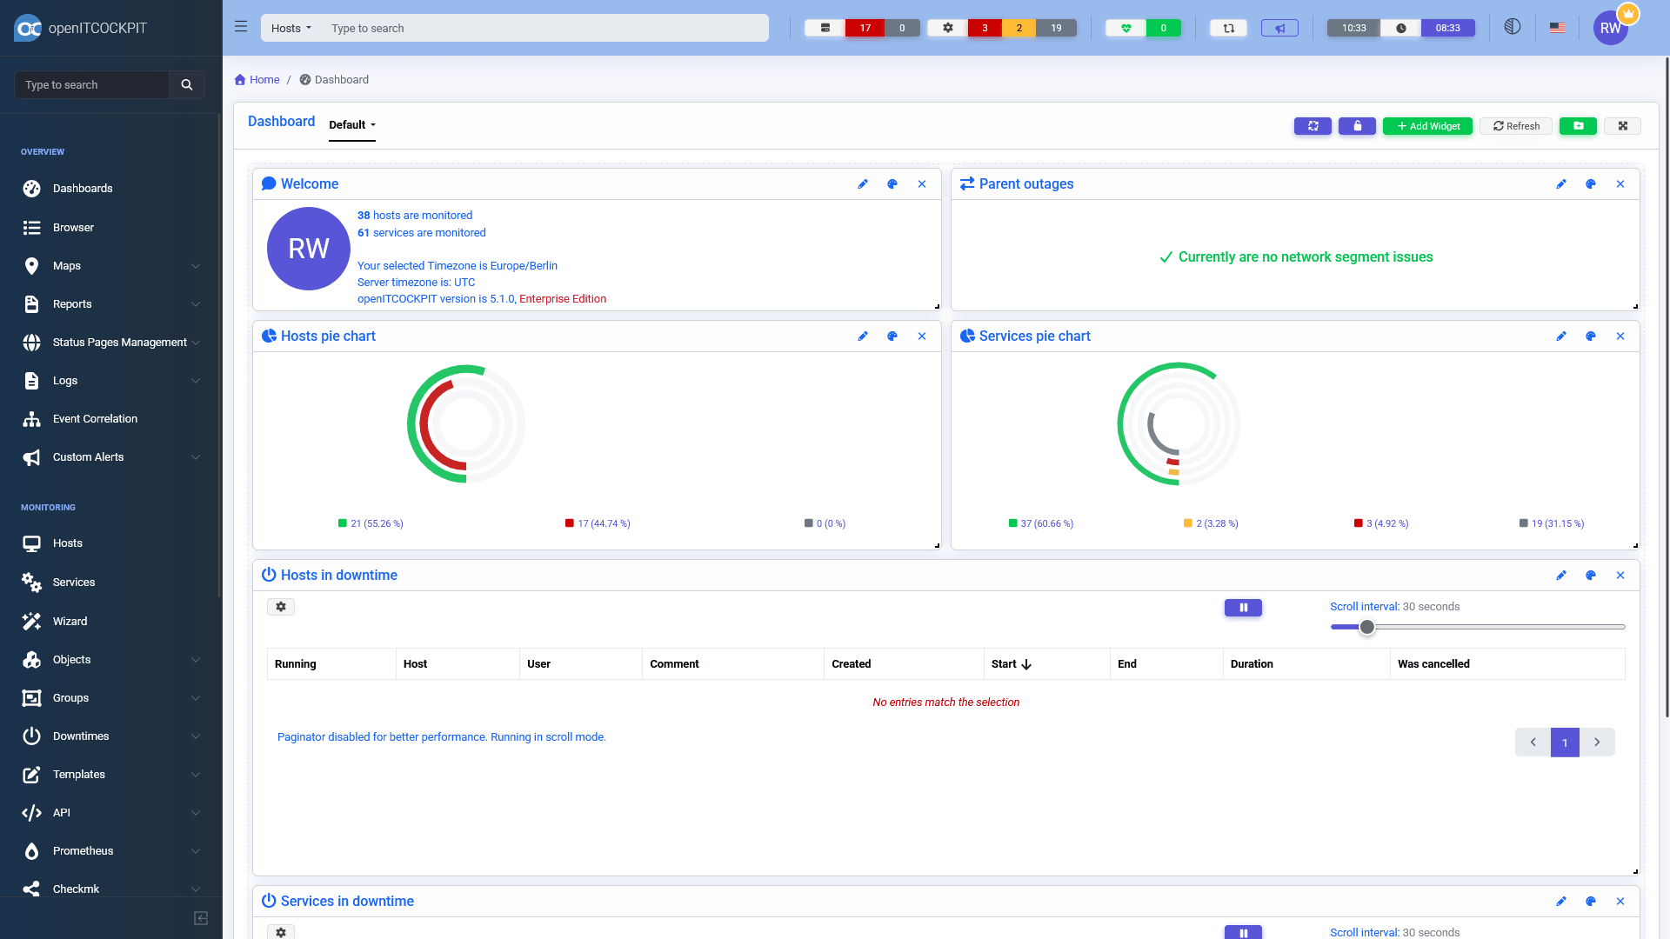Edit the Welcome widget title
Image resolution: width=1670 pixels, height=939 pixels.
tap(863, 184)
